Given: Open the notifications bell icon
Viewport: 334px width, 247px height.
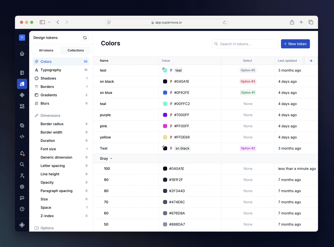Looking at the screenshot, I should click(x=22, y=153).
